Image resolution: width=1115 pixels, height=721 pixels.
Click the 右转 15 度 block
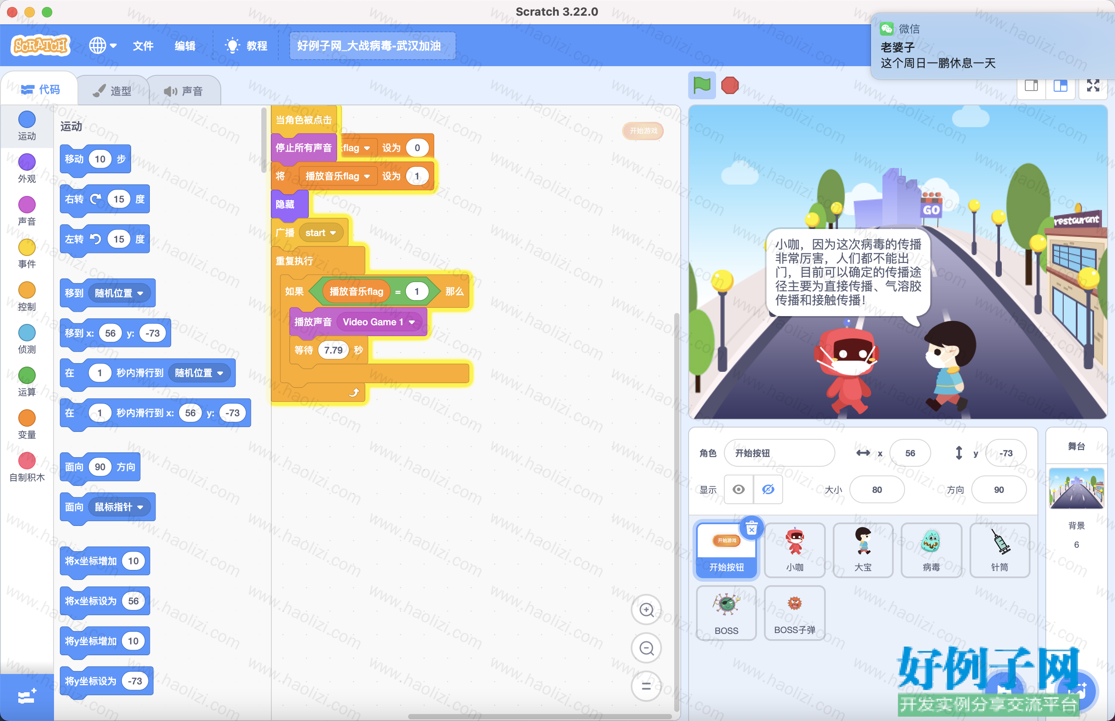(105, 199)
